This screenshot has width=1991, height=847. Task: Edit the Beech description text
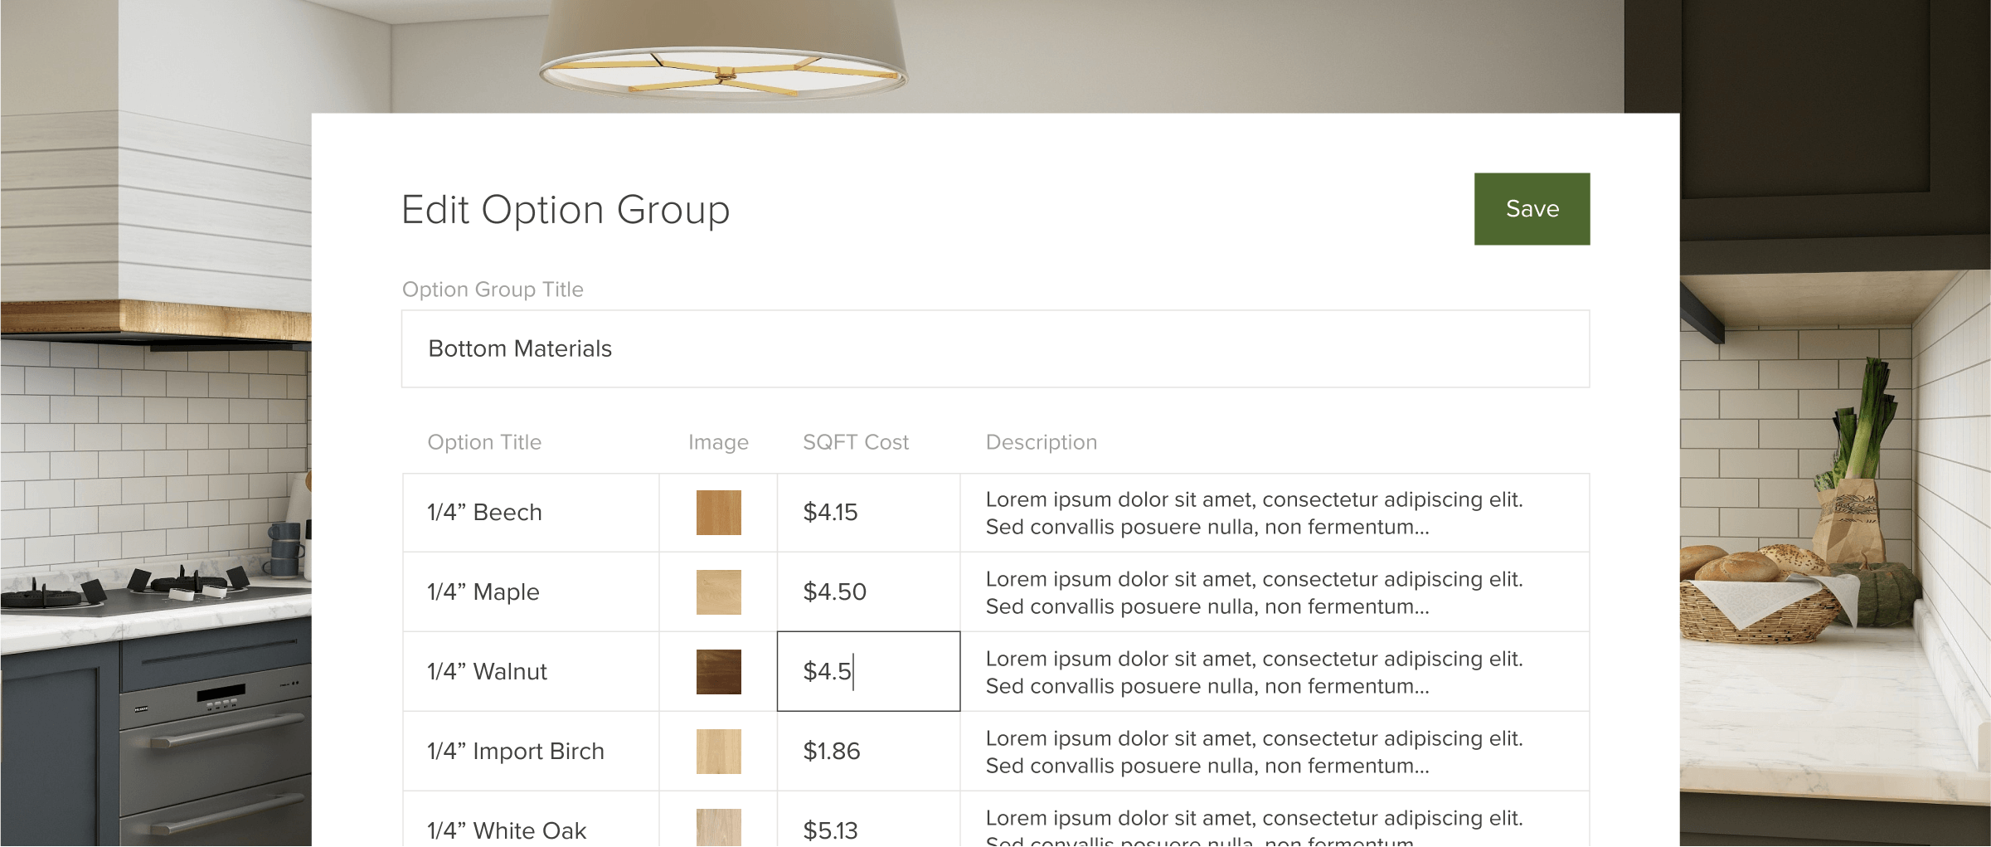coord(1254,513)
